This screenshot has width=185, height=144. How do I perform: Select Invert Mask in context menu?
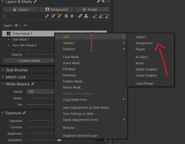(x=71, y=63)
